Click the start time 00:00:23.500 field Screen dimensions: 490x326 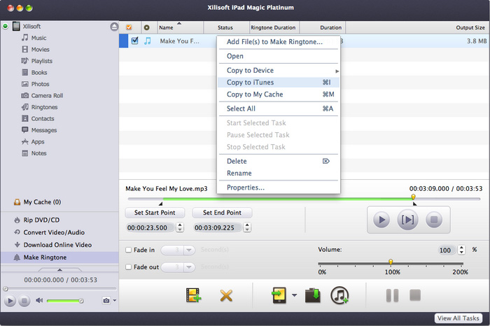click(x=149, y=227)
